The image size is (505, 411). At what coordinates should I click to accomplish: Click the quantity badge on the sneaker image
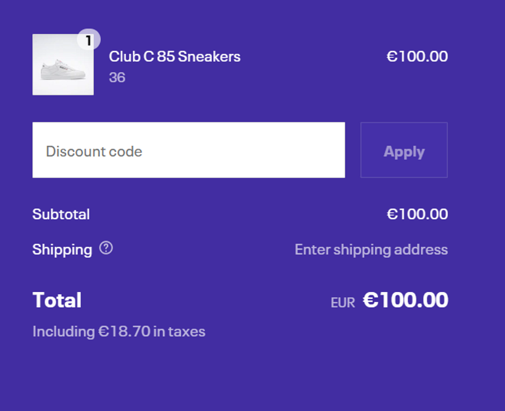click(x=89, y=40)
